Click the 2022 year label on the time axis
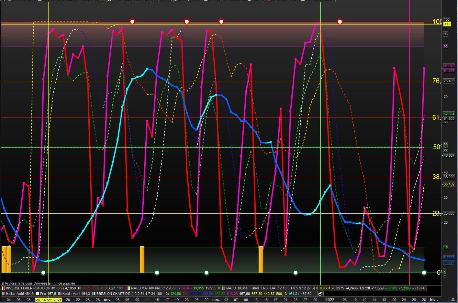This screenshot has height=303, width=458. click(330, 300)
